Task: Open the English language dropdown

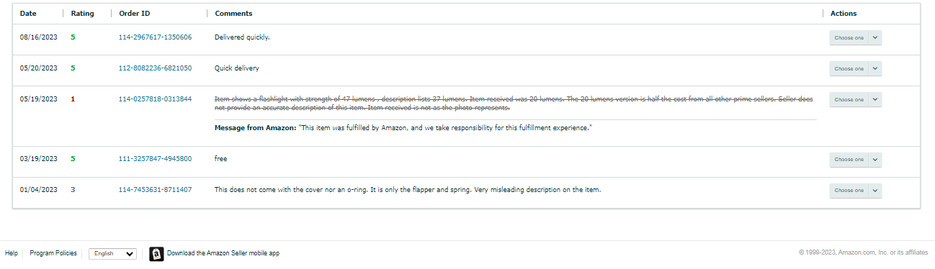Action: pos(112,253)
